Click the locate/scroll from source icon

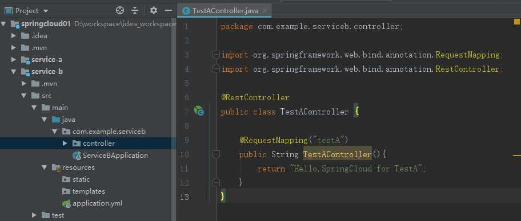click(x=119, y=11)
